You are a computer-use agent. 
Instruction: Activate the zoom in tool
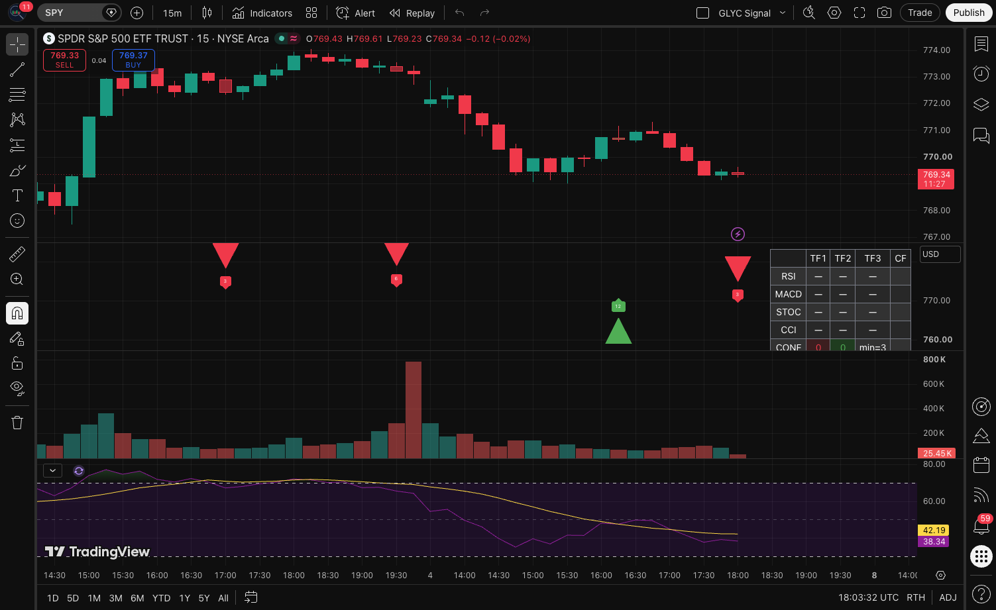[17, 279]
